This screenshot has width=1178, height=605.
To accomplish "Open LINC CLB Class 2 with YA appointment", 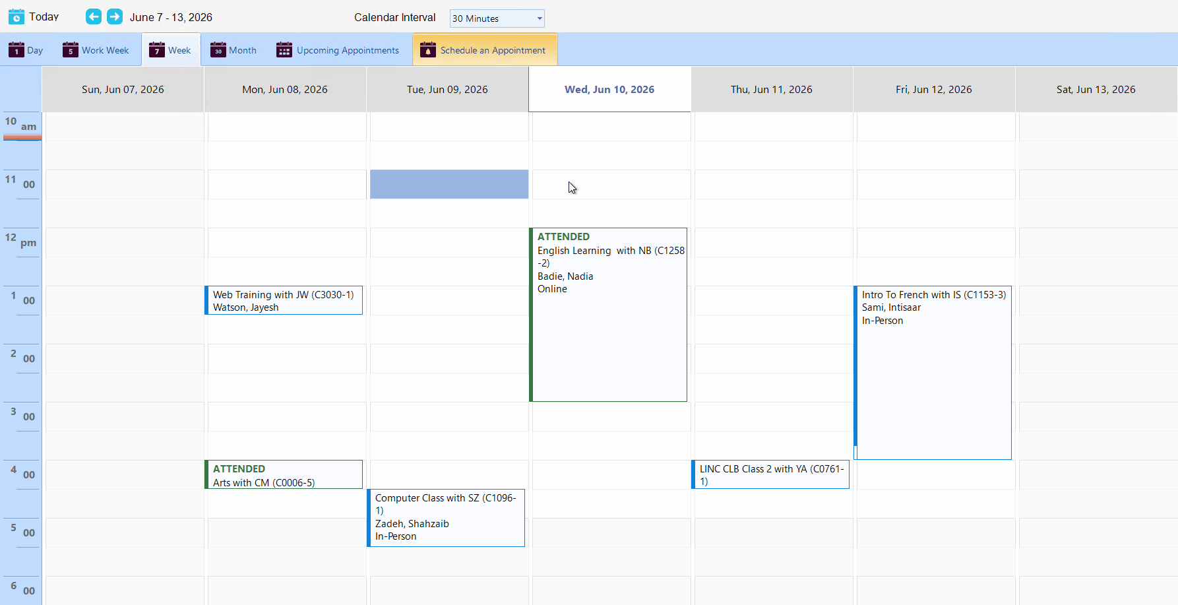I will click(x=770, y=474).
